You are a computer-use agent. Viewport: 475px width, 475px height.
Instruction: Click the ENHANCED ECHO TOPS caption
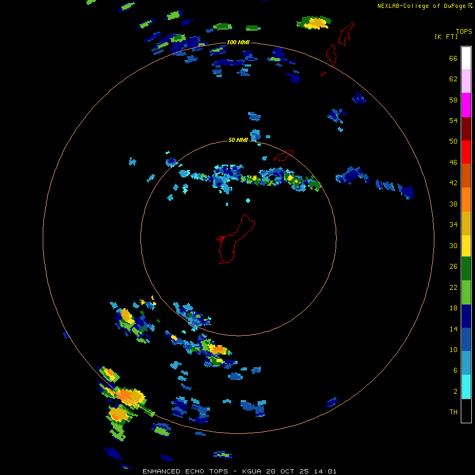(x=185, y=471)
